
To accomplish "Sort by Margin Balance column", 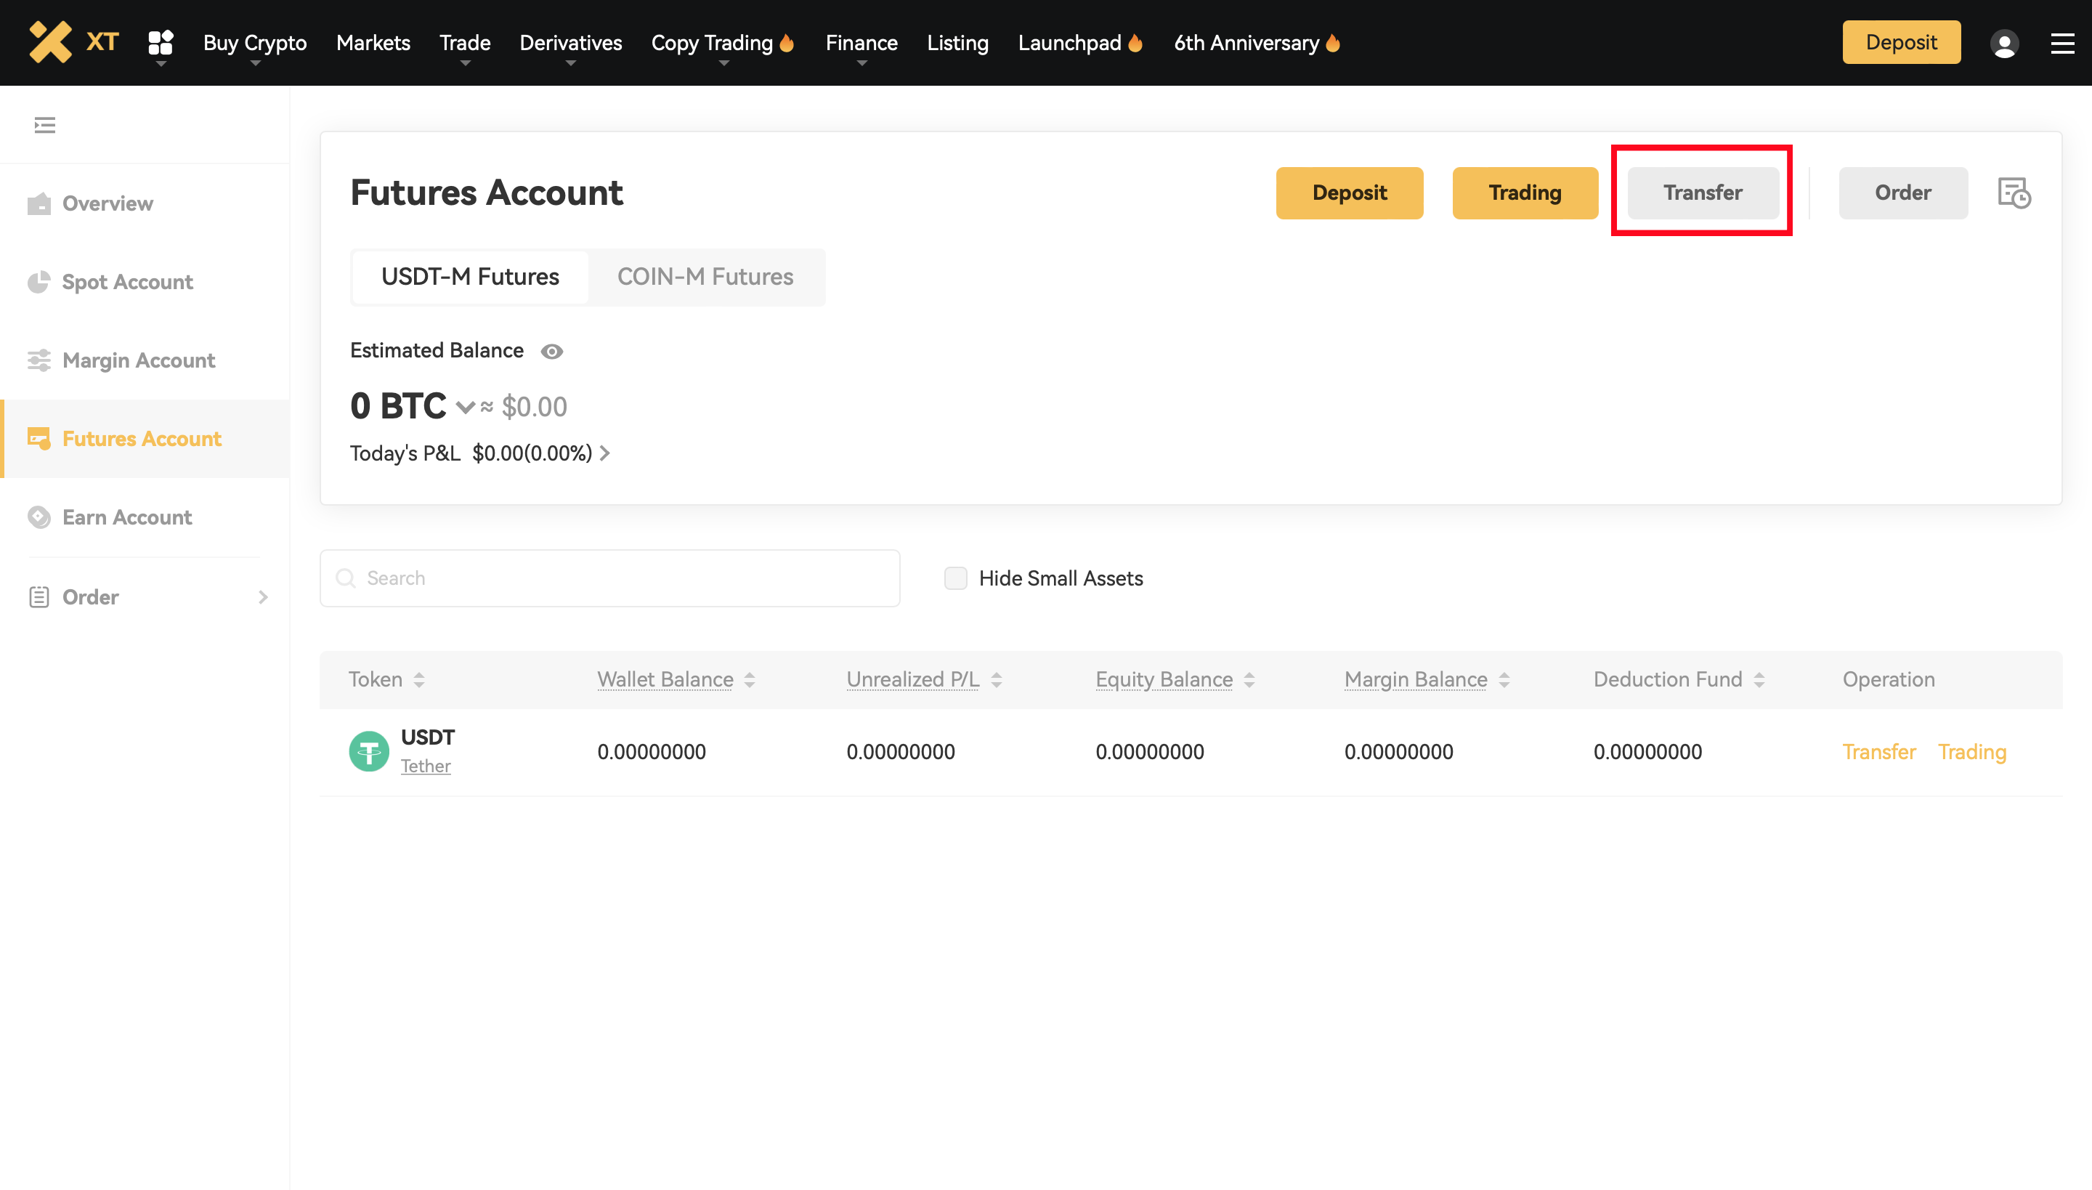I will click(x=1504, y=679).
